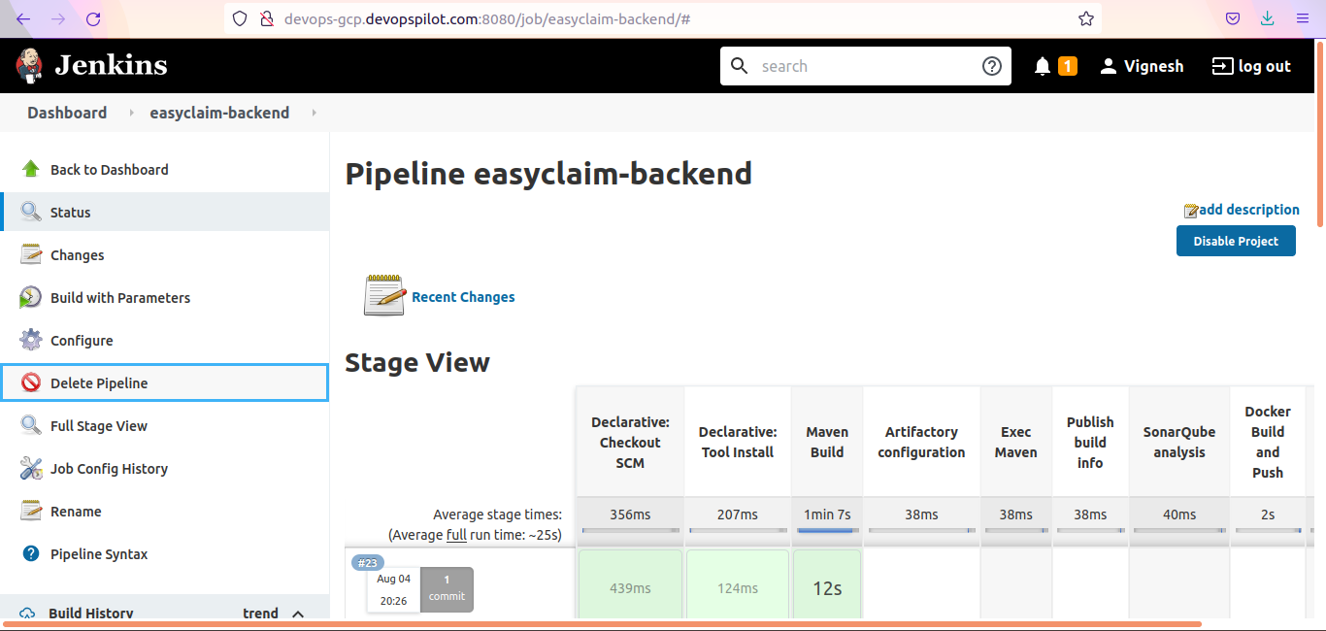
Task: Click the Build with Parameters clock icon
Action: (31, 297)
